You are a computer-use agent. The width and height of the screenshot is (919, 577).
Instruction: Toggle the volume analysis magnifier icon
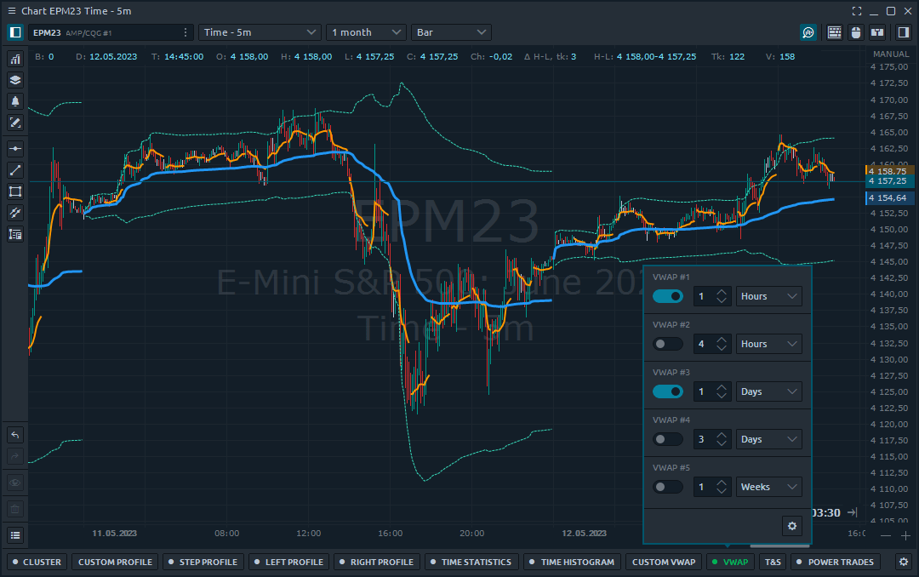tap(809, 32)
